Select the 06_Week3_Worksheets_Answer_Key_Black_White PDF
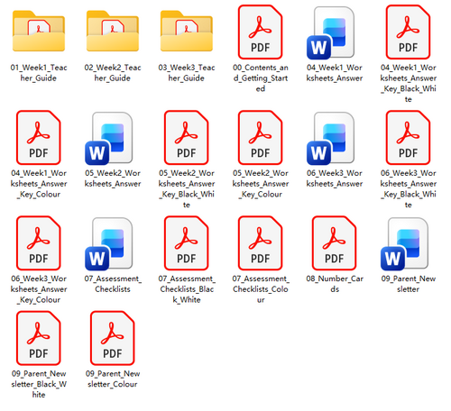Image resolution: width=451 pixels, height=411 pixels. pyautogui.click(x=408, y=137)
